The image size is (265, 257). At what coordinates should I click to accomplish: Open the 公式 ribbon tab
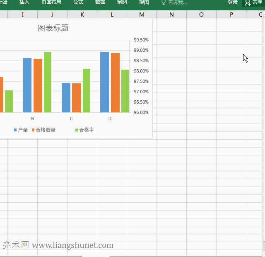pyautogui.click(x=78, y=2)
